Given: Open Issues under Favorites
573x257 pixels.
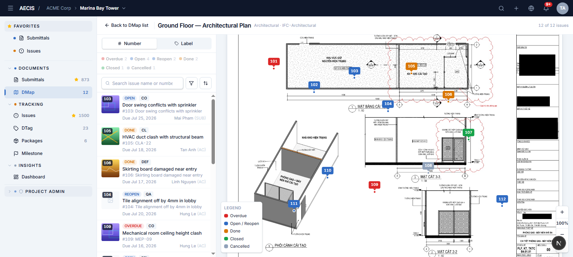Looking at the screenshot, I should pos(48,51).
